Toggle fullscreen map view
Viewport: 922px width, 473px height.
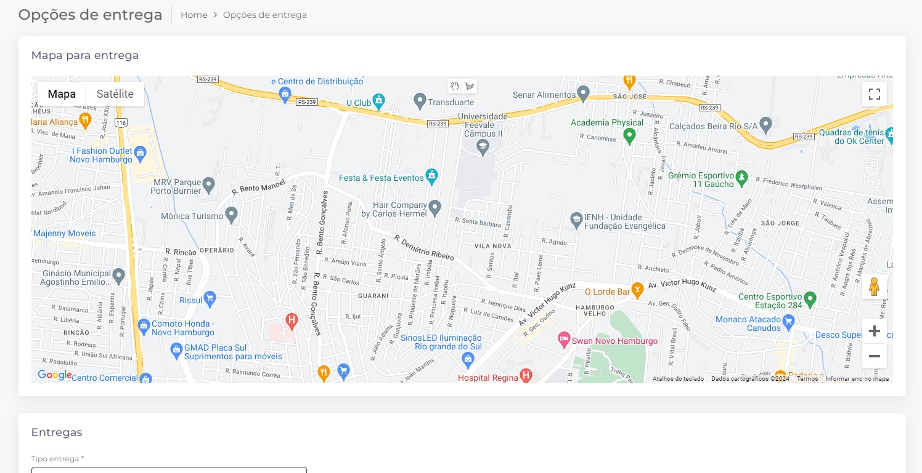(874, 94)
